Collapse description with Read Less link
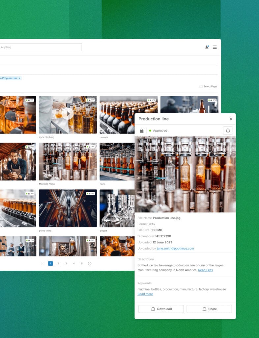The height and width of the screenshot is (338, 259). (x=205, y=270)
